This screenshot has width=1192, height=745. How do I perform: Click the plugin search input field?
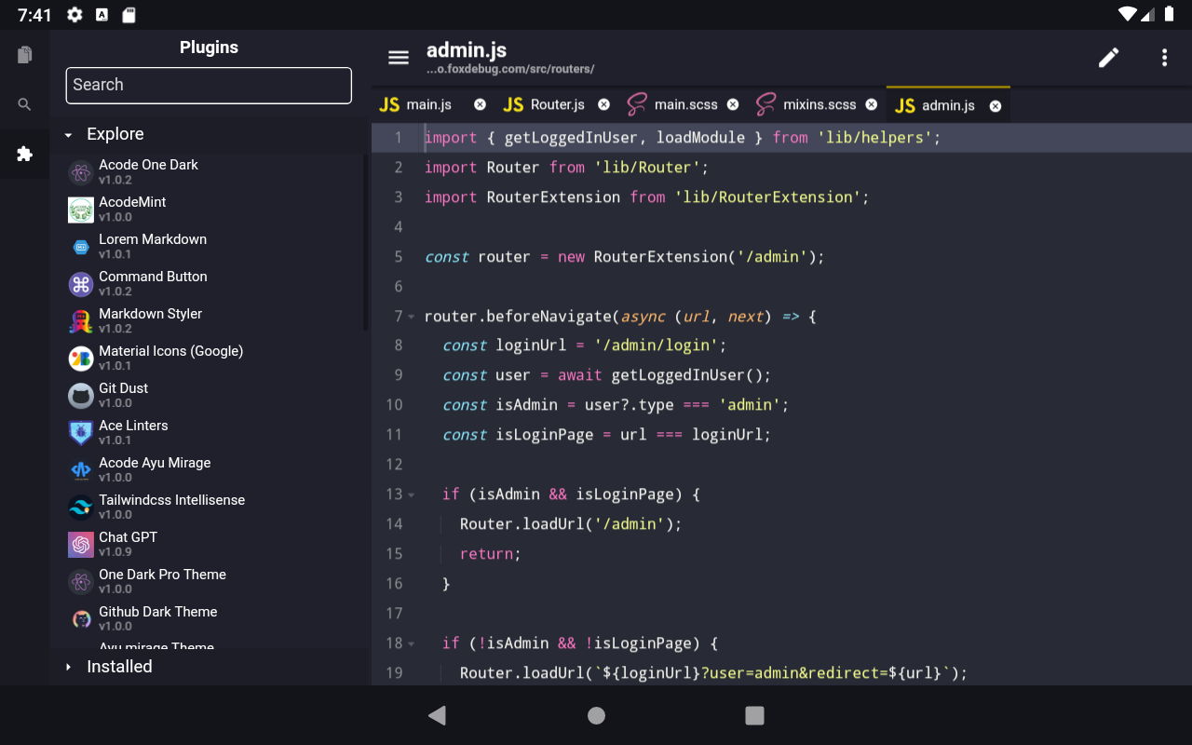[x=208, y=86]
